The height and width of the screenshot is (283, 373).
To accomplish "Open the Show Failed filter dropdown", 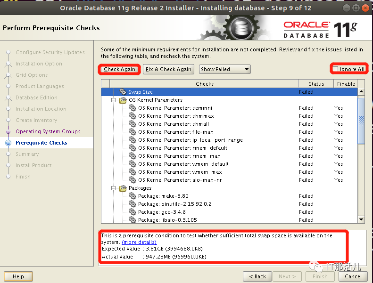I will click(x=225, y=69).
